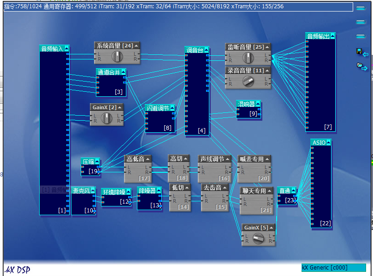Viewport: 373px width, 276px height.
Task: Select the 通道合并 module via its [3] label
Action: coord(118,92)
